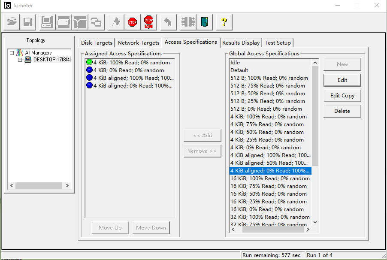Click the Remove >> button

tap(203, 151)
